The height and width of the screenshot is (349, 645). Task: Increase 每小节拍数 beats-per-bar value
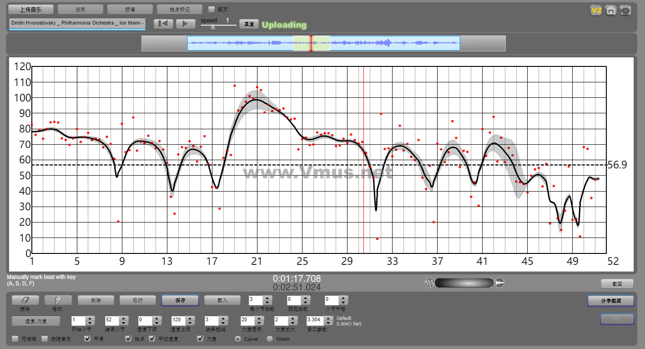coord(267,298)
